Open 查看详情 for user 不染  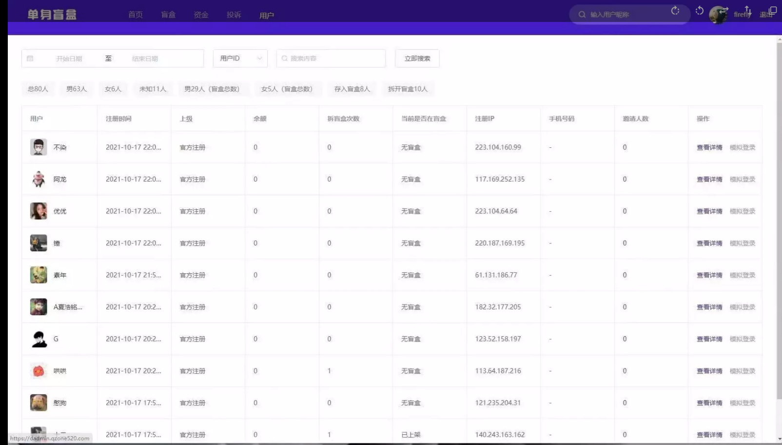(x=709, y=147)
